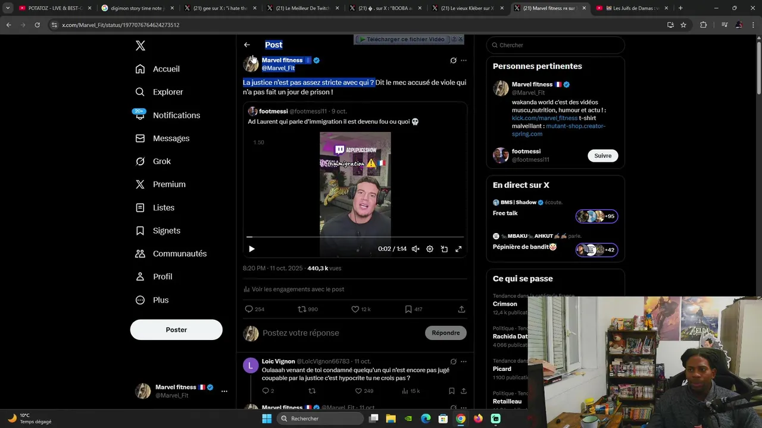The image size is (762, 428).
Task: Bookmark the post with 417 saves
Action: pos(413,309)
